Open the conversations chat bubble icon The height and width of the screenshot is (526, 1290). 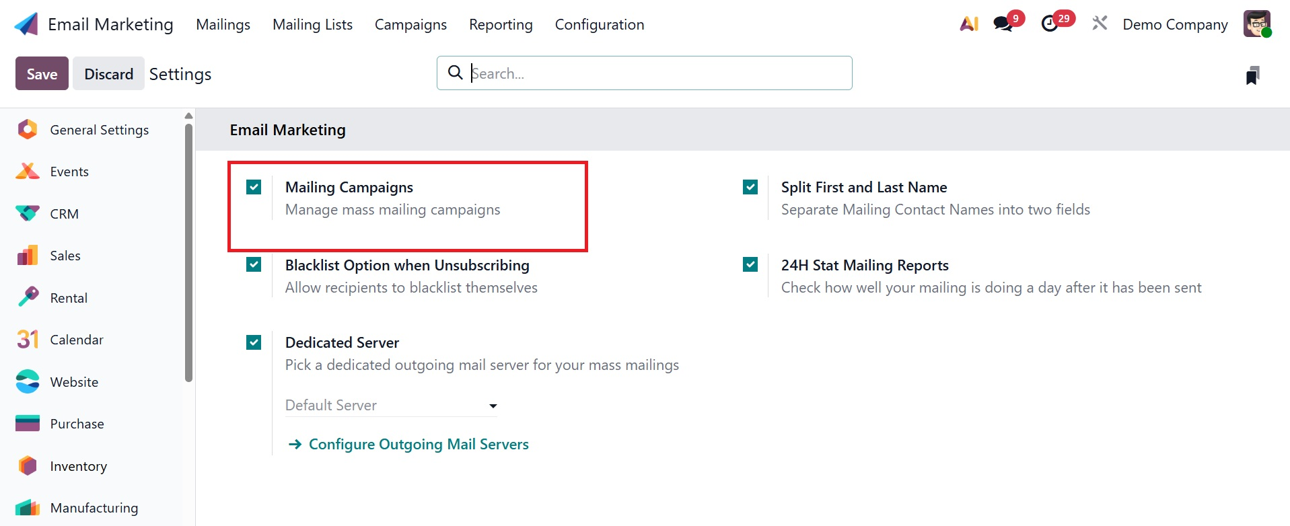1003,24
